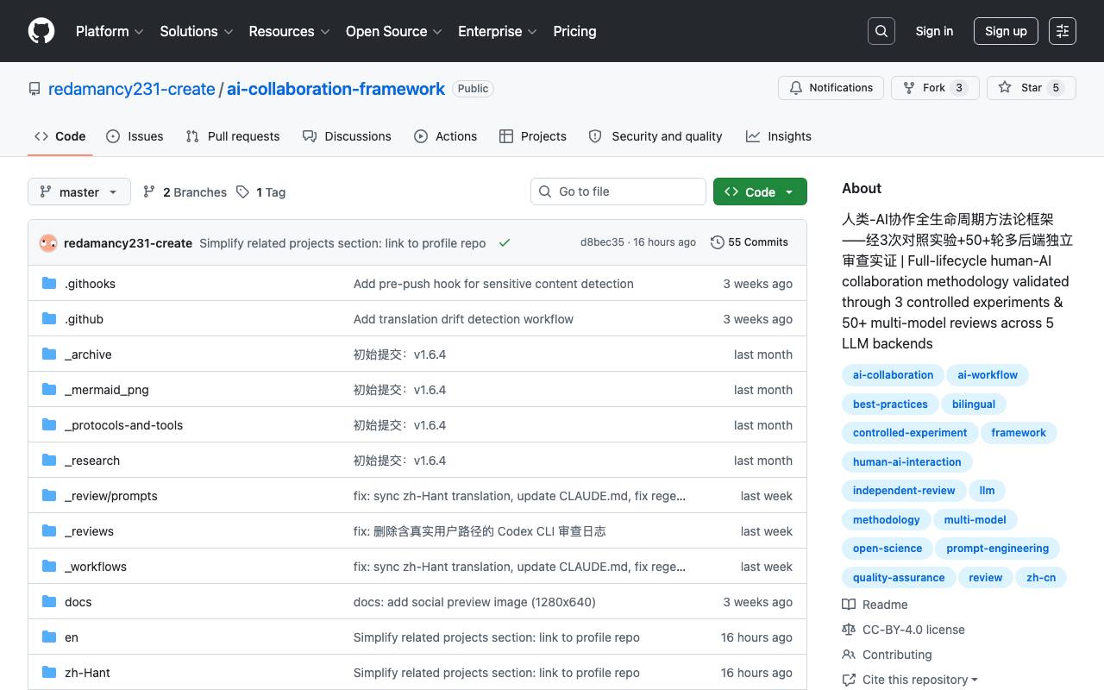The height and width of the screenshot is (690, 1104).
Task: Switch to the Issues tab
Action: coord(135,136)
